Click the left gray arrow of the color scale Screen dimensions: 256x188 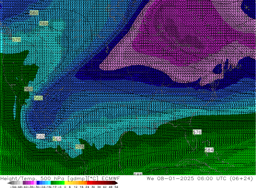9,183
